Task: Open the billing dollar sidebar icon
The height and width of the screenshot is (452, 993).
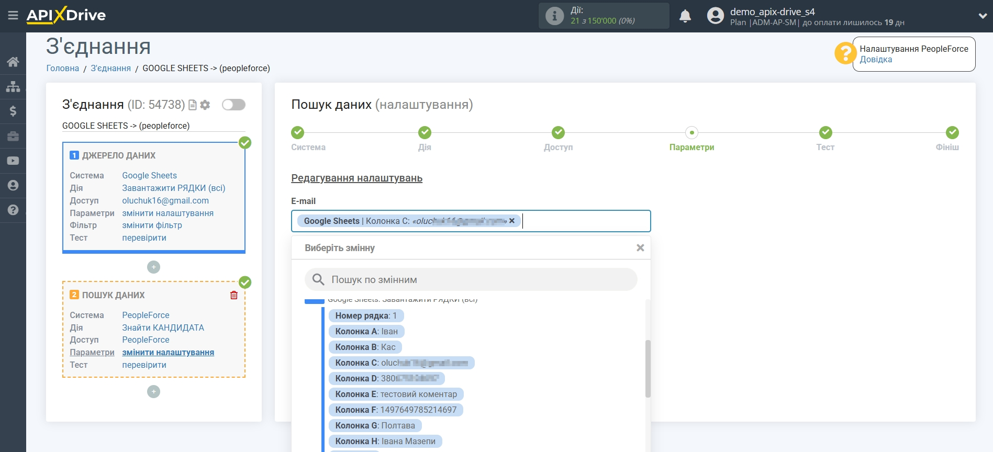Action: click(x=13, y=111)
